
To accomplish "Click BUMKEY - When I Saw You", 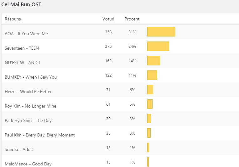I will point(31,77).
